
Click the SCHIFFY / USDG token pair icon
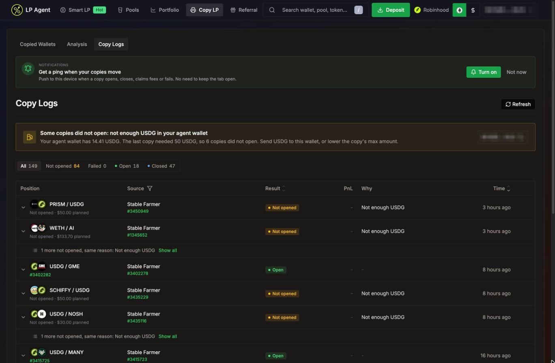[x=38, y=290]
